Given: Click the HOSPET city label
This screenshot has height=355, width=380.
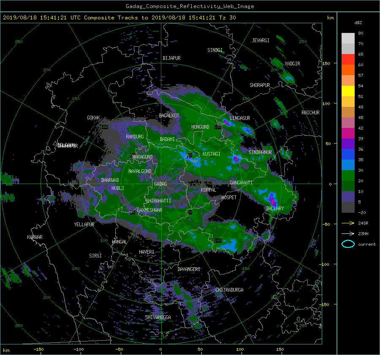Looking at the screenshot, I should click(229, 198).
